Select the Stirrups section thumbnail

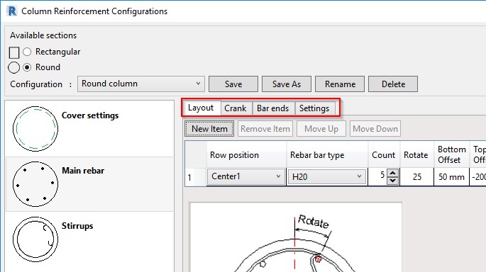pyautogui.click(x=35, y=239)
